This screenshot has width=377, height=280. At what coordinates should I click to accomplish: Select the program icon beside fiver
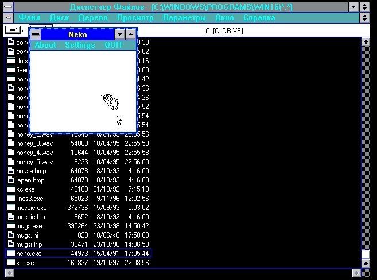[11, 69]
